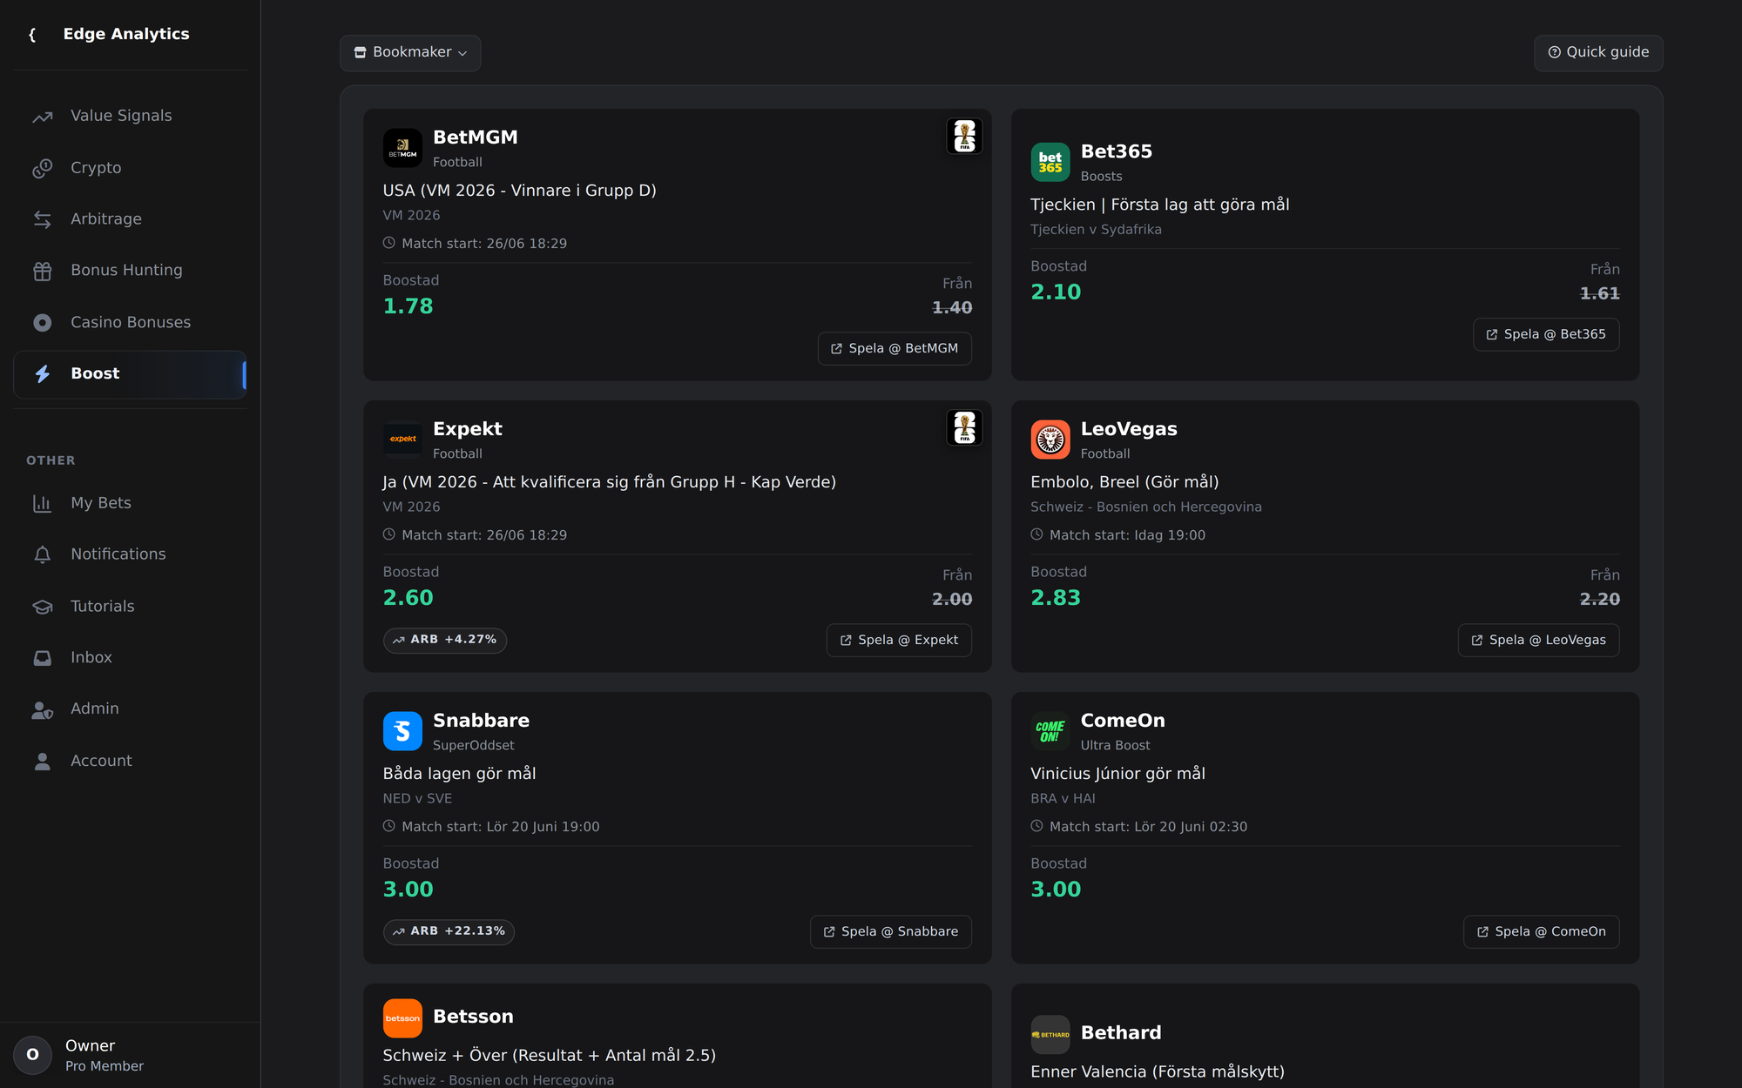Open Casino Bonuses page
Screen dimensions: 1742x1088
pyautogui.click(x=130, y=323)
